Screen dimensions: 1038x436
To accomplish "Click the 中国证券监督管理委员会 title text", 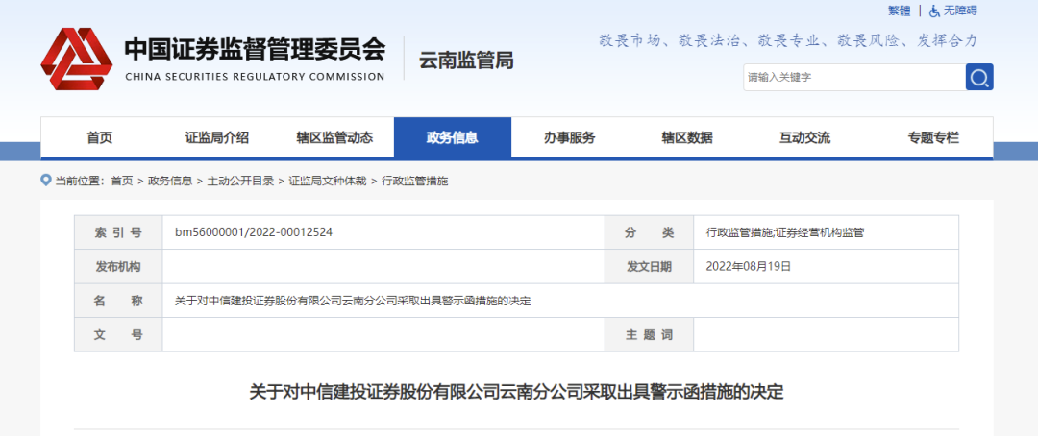I will coord(255,49).
